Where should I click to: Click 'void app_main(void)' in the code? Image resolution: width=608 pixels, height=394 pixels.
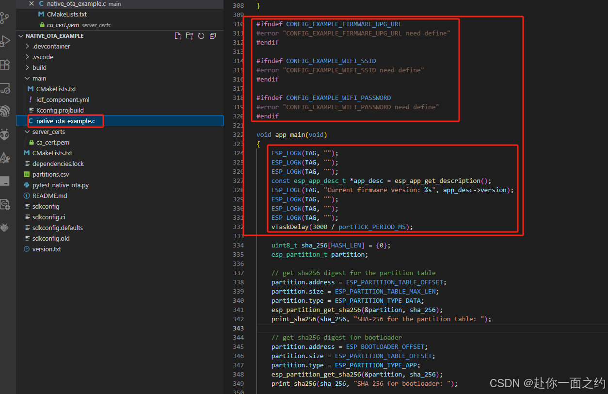[x=292, y=135]
